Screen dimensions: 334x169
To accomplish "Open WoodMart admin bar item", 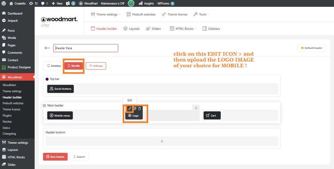I will 88,4.
